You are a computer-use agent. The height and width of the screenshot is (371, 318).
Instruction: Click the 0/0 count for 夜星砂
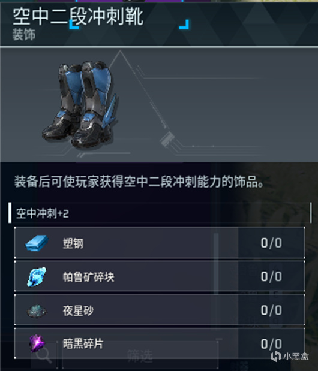pos(271,310)
